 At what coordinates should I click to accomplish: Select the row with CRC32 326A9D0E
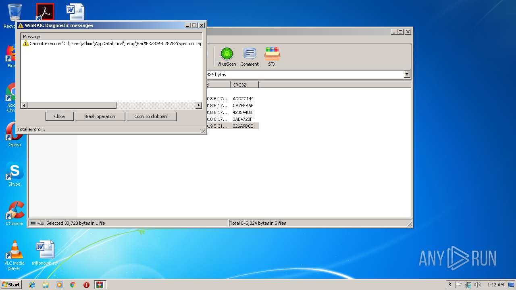(x=243, y=126)
